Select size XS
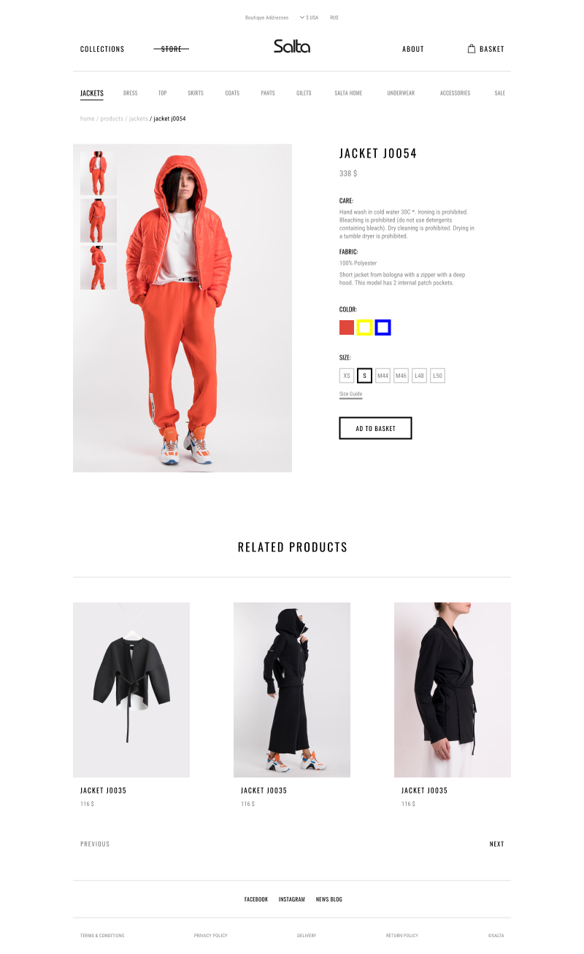Viewport: 584px width, 954px height. point(347,376)
